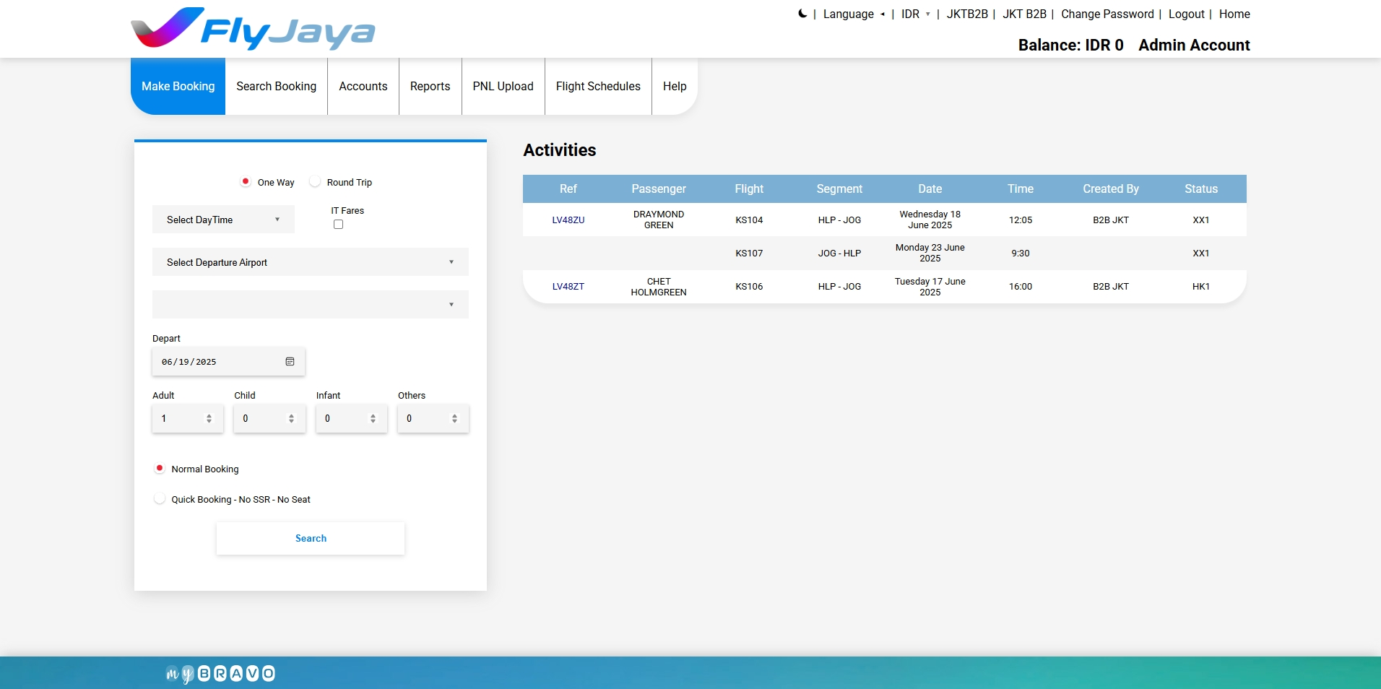Open the Flight Schedules tab
Screen dimensions: 1381x689
(x=598, y=87)
